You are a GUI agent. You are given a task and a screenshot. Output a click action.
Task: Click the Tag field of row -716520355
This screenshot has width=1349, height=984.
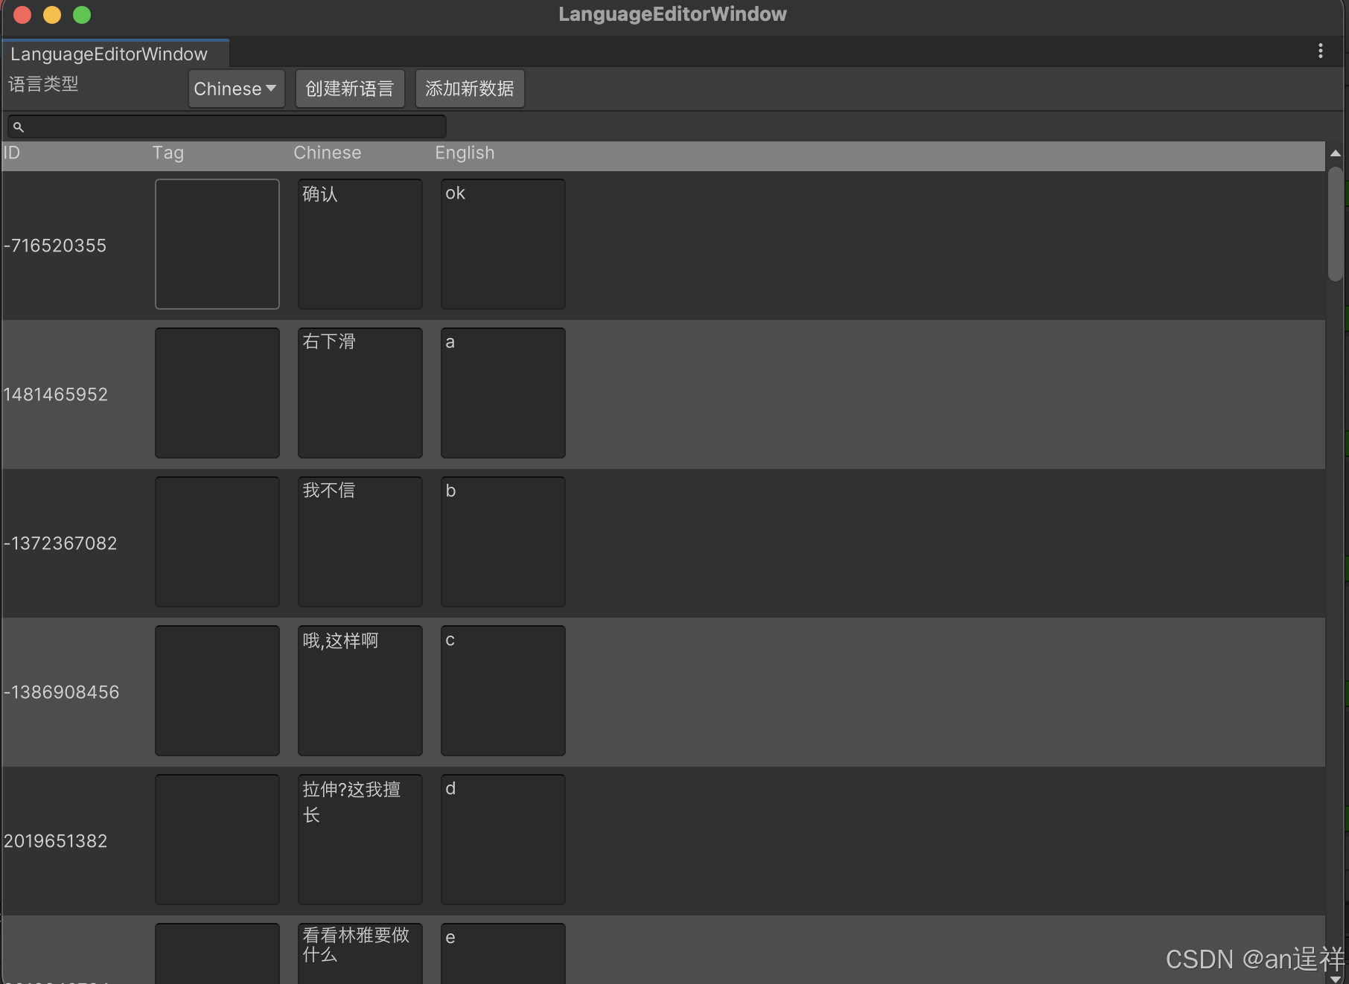pyautogui.click(x=217, y=244)
